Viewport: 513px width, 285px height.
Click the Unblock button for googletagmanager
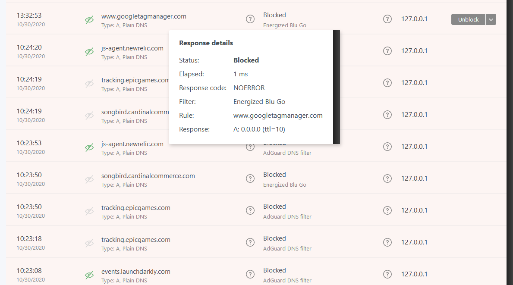468,19
